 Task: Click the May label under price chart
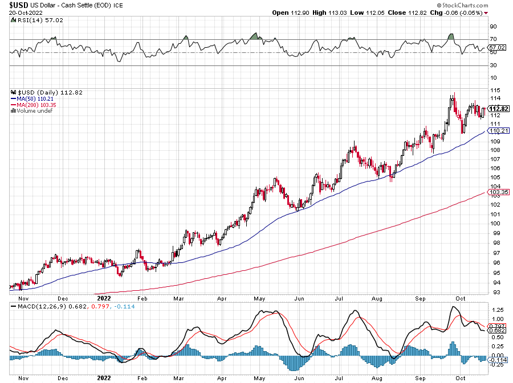coord(259,298)
